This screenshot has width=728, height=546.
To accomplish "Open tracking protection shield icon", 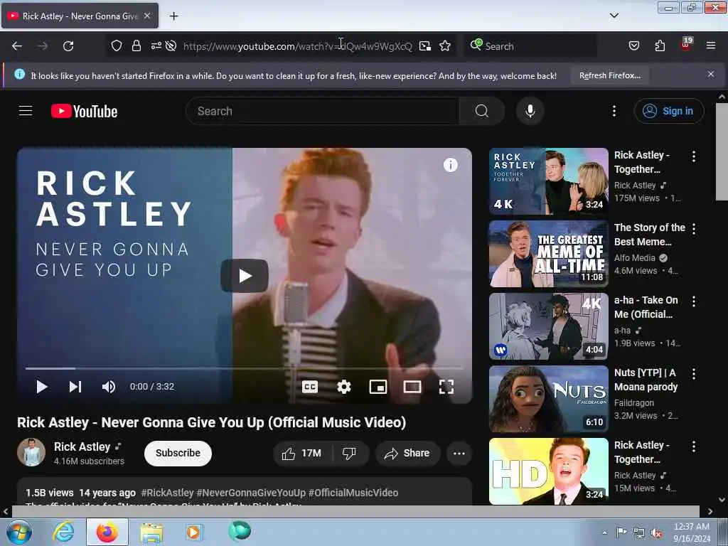I will tap(117, 46).
